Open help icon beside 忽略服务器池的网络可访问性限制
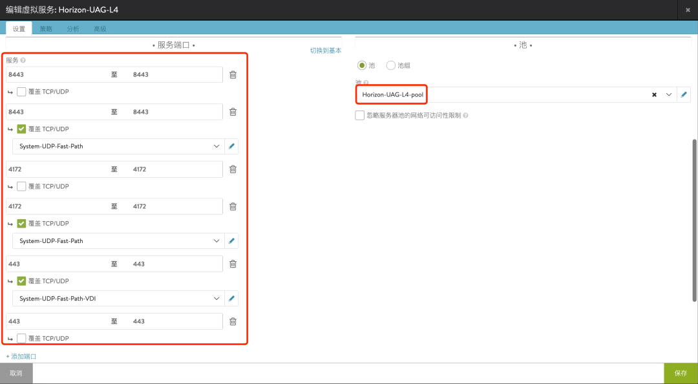Screen dimensions: 698x384 [465, 115]
